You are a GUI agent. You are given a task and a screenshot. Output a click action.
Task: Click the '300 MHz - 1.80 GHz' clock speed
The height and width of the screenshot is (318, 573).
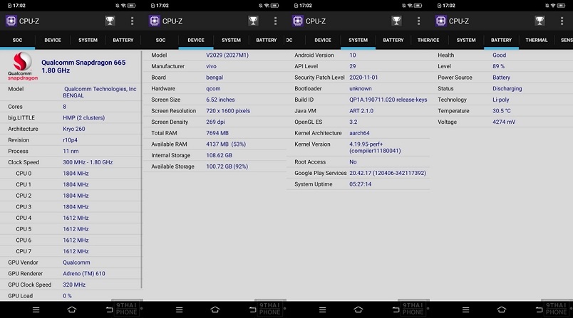pos(88,162)
